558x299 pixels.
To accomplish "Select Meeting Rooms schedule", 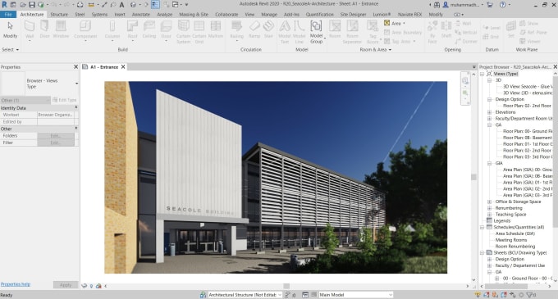I will click(511, 240).
